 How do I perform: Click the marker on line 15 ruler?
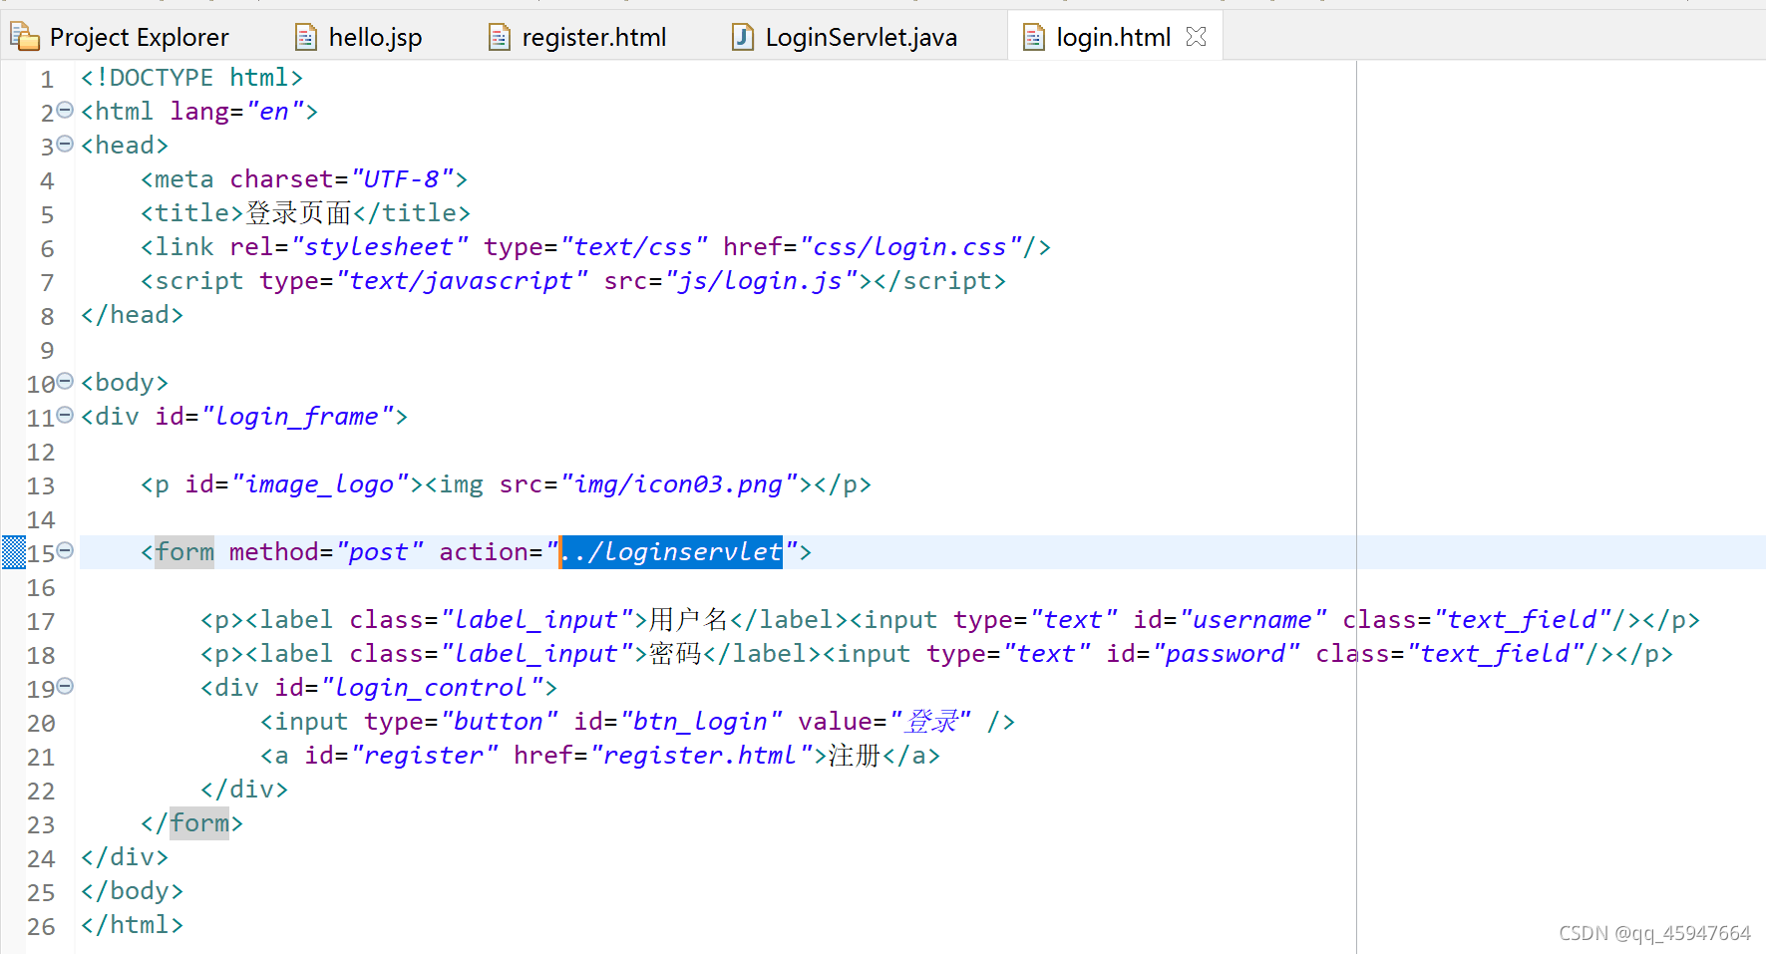click(14, 551)
